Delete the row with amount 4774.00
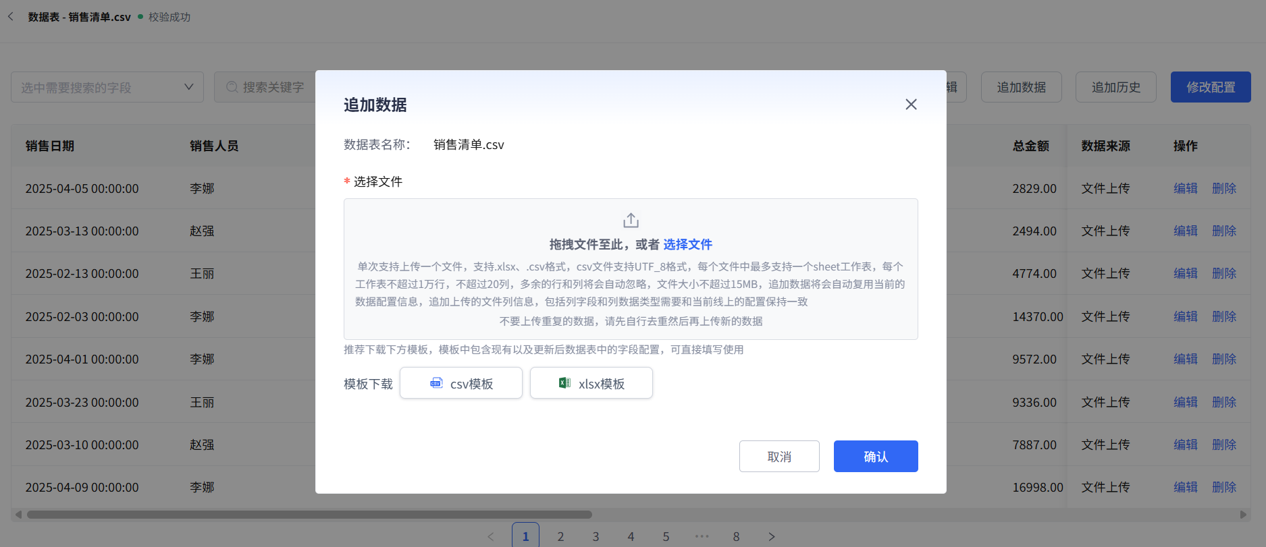 point(1224,273)
